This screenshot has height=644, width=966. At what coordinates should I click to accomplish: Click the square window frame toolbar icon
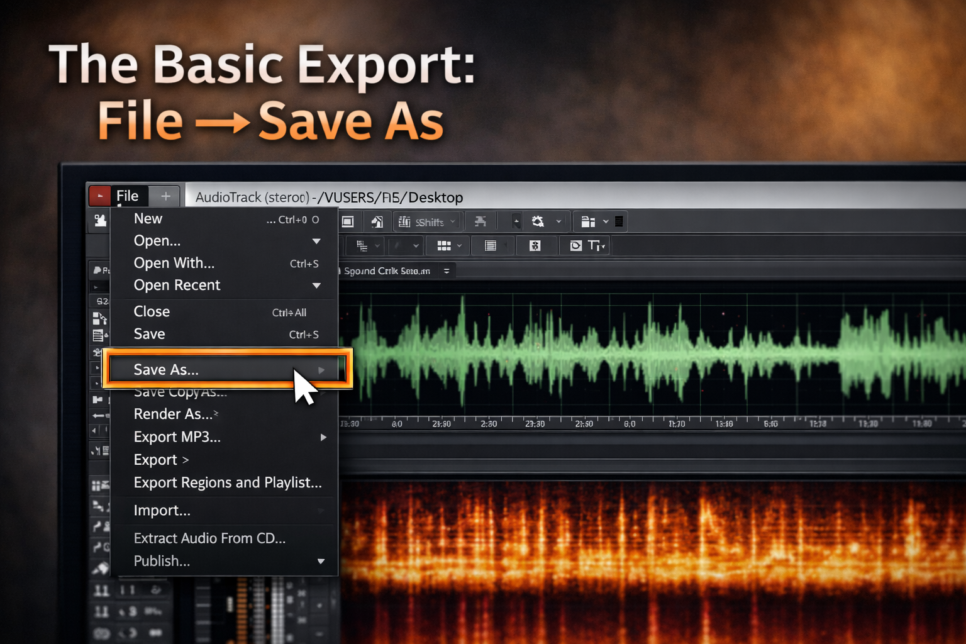348,221
